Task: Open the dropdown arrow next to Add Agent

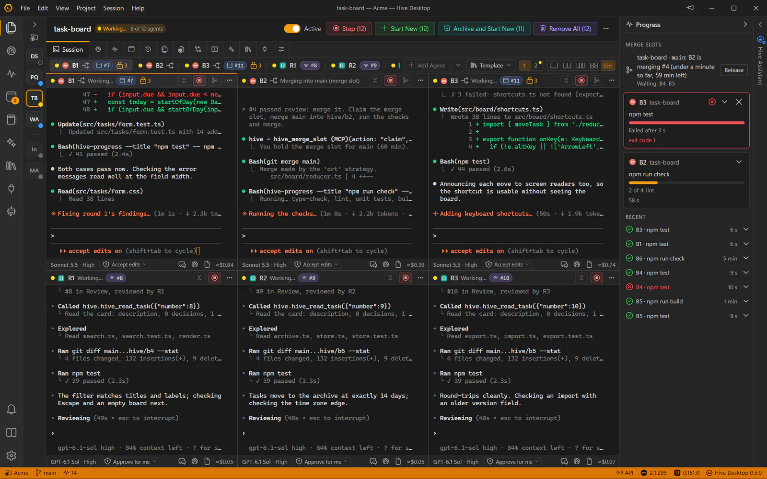Action: [x=458, y=66]
